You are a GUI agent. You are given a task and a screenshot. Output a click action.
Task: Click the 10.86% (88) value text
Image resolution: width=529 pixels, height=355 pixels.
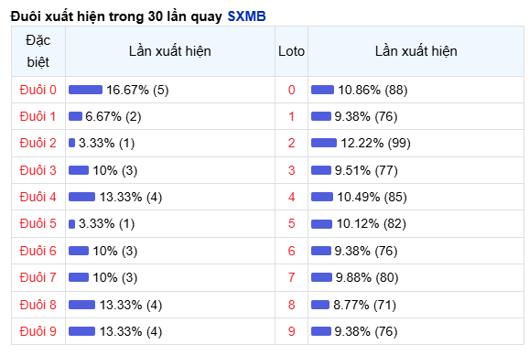(x=372, y=90)
